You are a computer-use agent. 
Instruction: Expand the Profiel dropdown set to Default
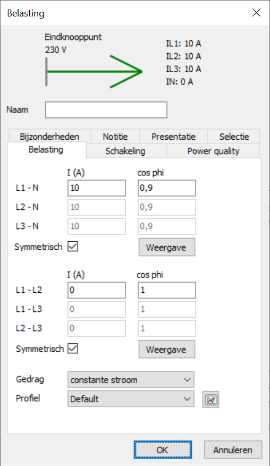coord(131,399)
